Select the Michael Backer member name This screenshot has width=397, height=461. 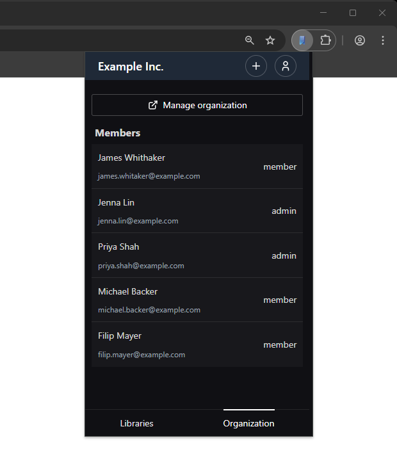pos(127,292)
